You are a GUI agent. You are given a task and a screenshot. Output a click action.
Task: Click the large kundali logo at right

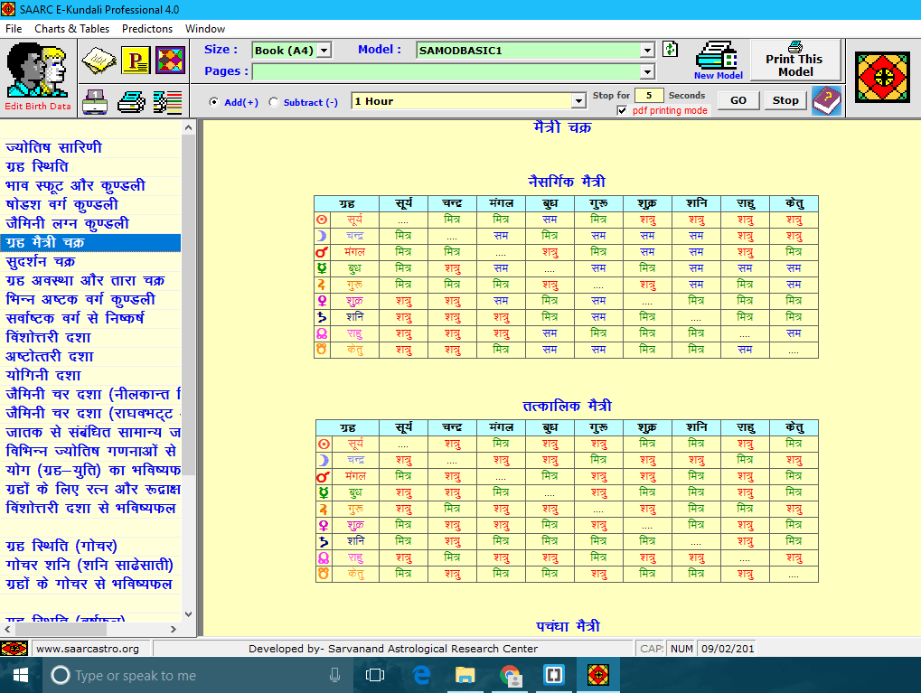[x=882, y=78]
